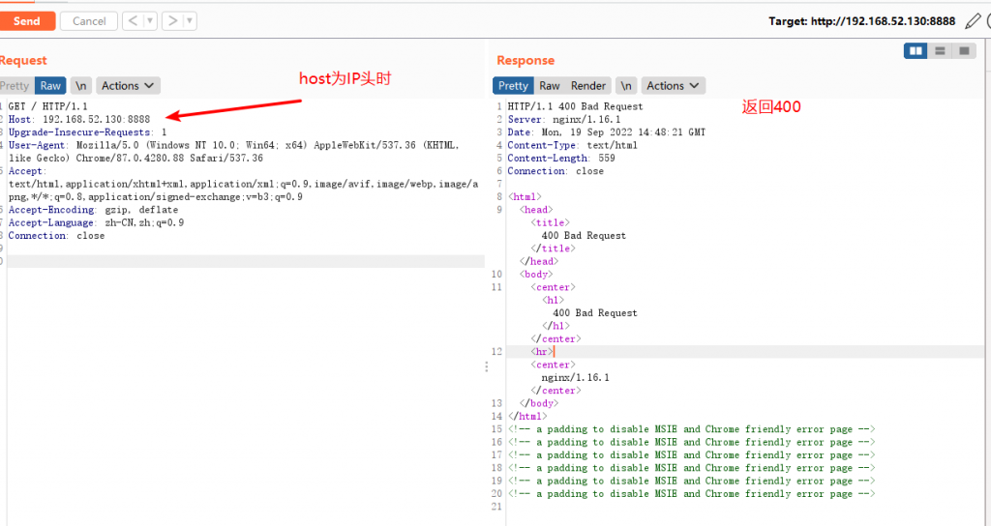Viewport: 991px width, 526px height.
Task: Expand the forward history dropdown arrow
Action: [190, 20]
